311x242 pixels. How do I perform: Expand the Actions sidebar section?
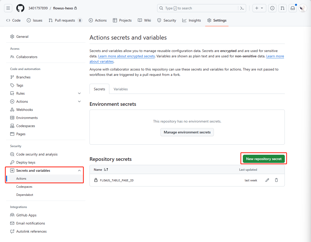[x=79, y=101]
